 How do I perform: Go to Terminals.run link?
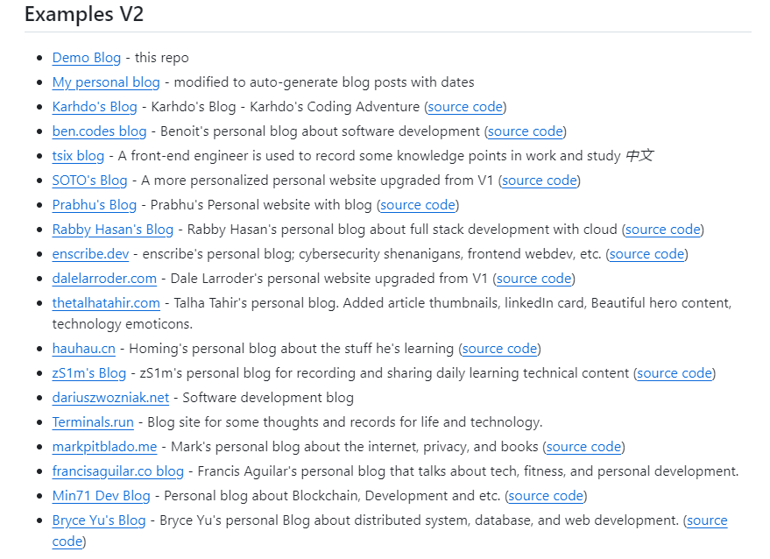point(93,422)
